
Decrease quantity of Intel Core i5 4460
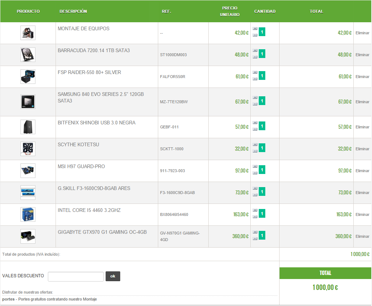pos(255,217)
